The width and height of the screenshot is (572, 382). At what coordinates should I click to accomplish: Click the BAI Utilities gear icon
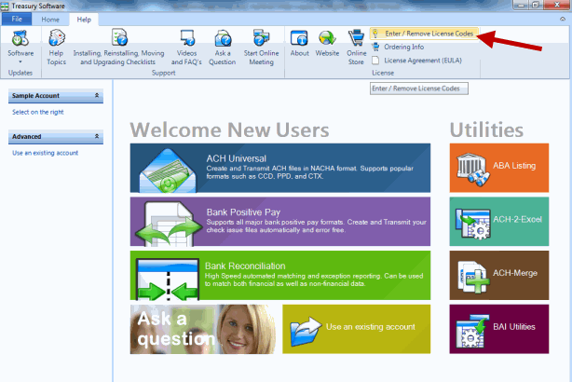[472, 332]
